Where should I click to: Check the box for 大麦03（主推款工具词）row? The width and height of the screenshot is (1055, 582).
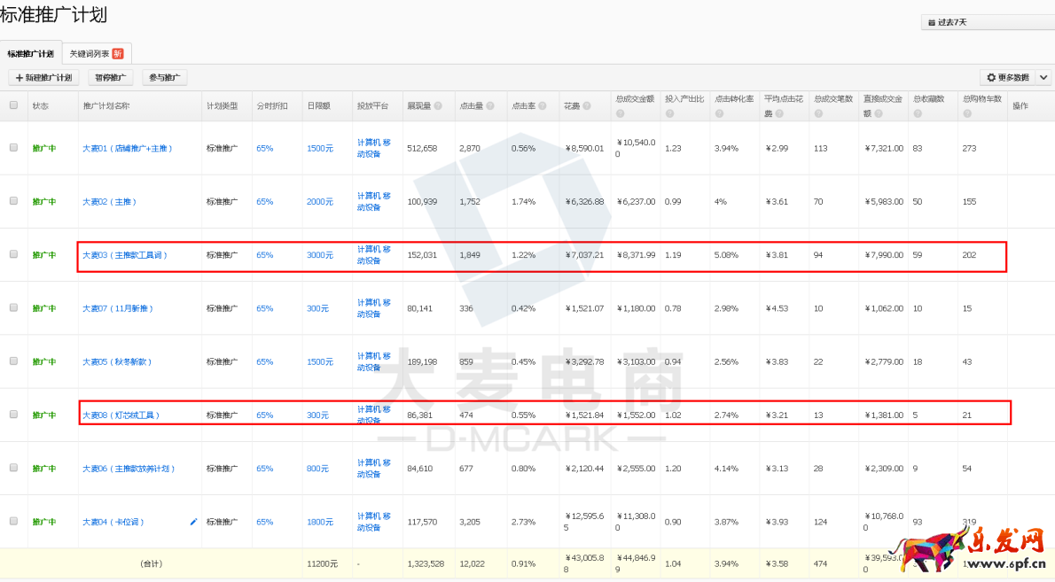pos(13,254)
